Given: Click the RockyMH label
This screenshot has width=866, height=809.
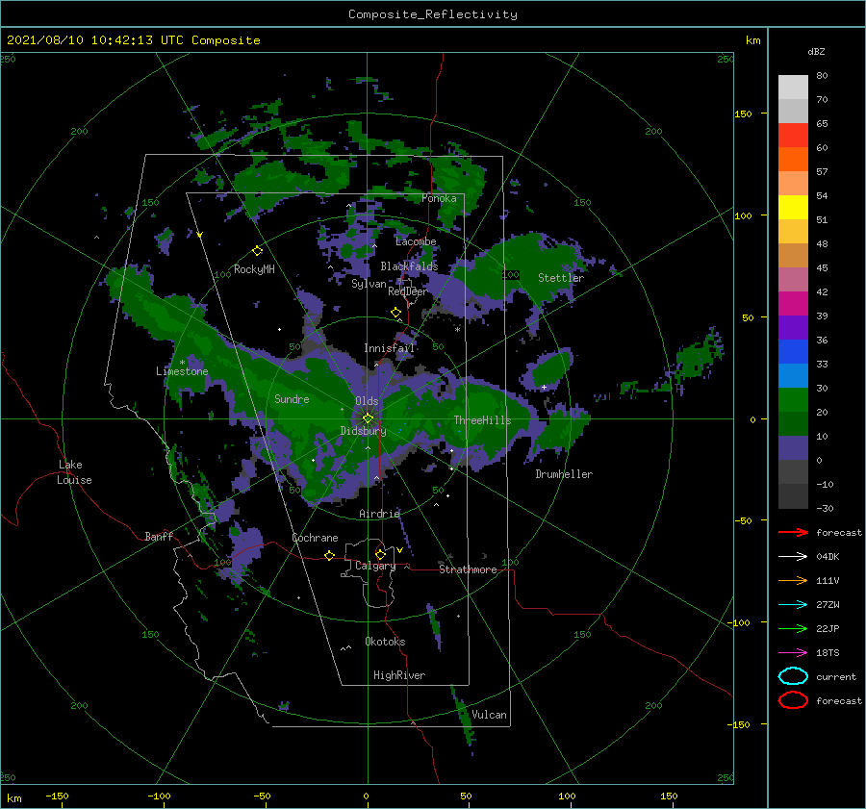Looking at the screenshot, I should (254, 269).
